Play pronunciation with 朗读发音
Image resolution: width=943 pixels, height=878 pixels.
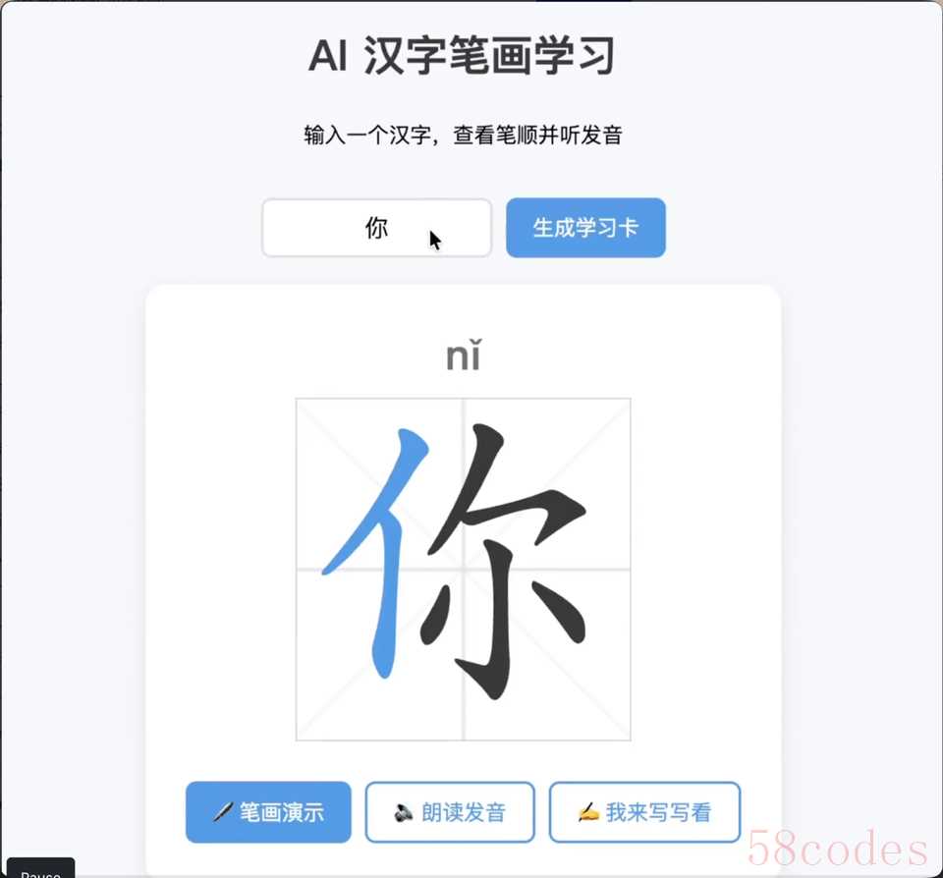[x=450, y=812]
